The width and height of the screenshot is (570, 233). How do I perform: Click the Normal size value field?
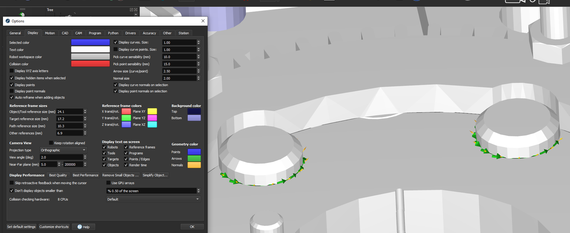pos(179,78)
